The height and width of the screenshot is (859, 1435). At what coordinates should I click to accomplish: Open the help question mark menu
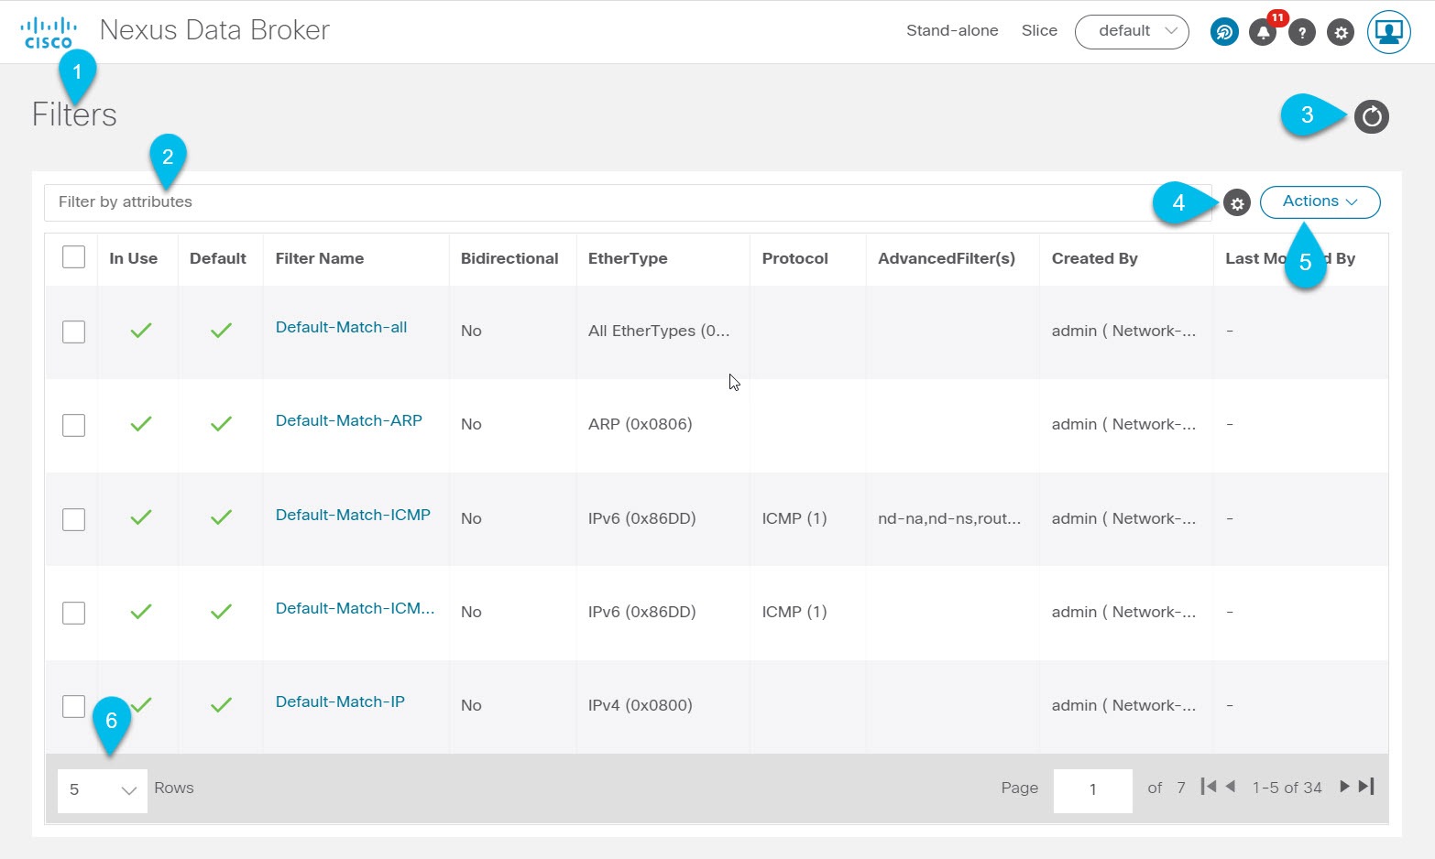1302,32
